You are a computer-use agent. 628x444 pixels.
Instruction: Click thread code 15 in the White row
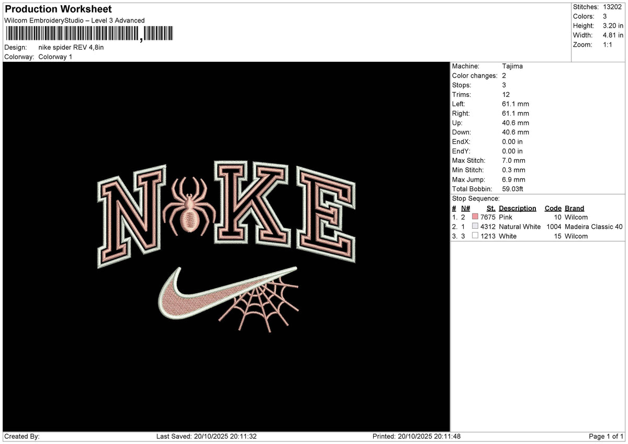pos(557,236)
